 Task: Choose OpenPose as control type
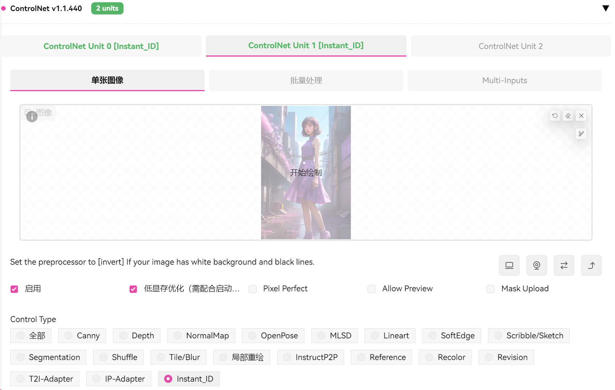pos(273,335)
